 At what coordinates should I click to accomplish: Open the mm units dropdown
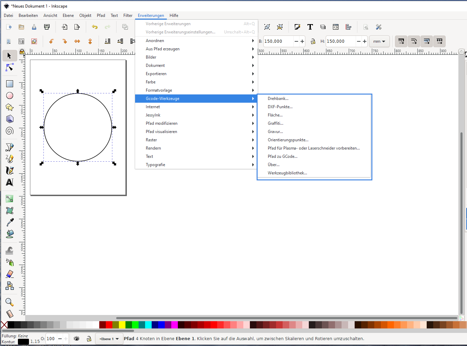(379, 41)
